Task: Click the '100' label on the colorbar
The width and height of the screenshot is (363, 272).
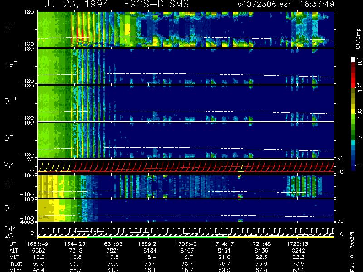Action: point(359,114)
